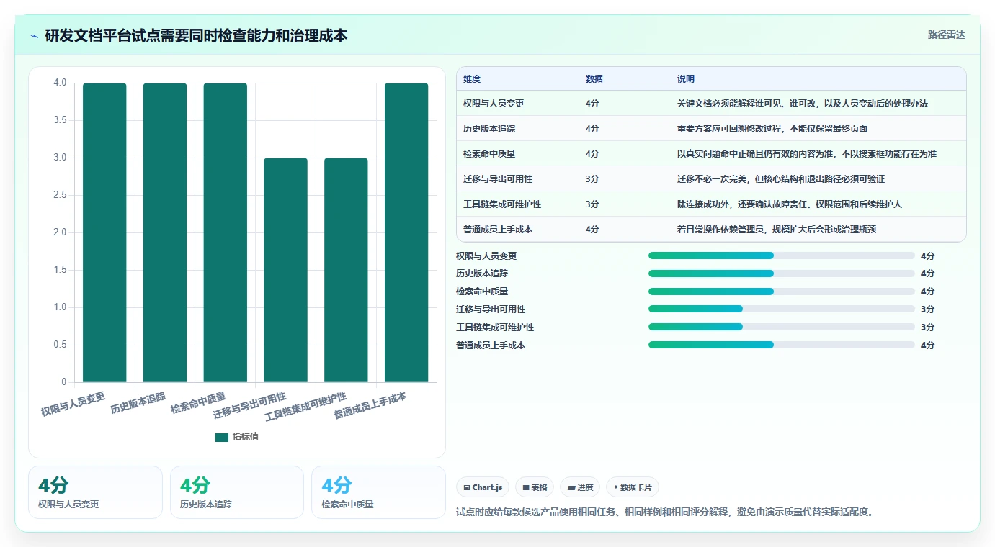Image resolution: width=995 pixels, height=547 pixels.
Task: Click the 3分 value beside the 迁移与导出可用性 progress bar
Action: click(x=927, y=309)
